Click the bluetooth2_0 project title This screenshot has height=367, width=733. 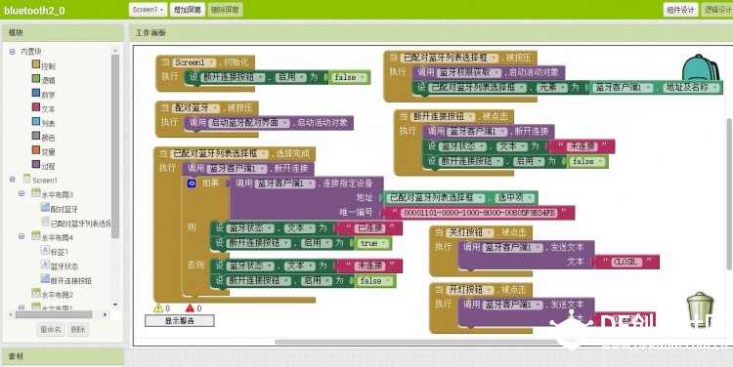34,10
